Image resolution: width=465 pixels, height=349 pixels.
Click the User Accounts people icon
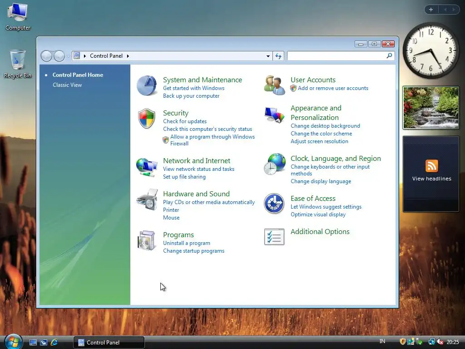point(274,85)
